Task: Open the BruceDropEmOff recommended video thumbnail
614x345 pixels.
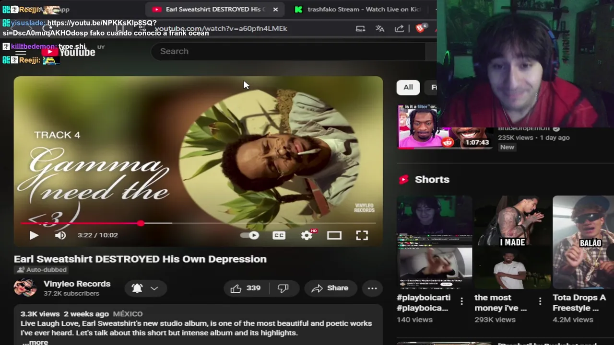Action: 445,126
